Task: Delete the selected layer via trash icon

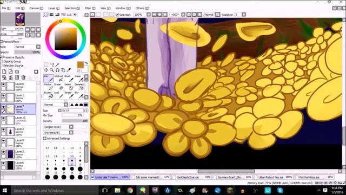Action: tap(23, 77)
